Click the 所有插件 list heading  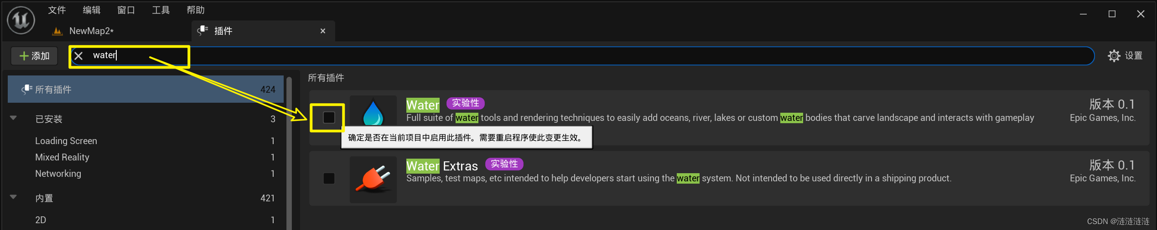point(326,78)
